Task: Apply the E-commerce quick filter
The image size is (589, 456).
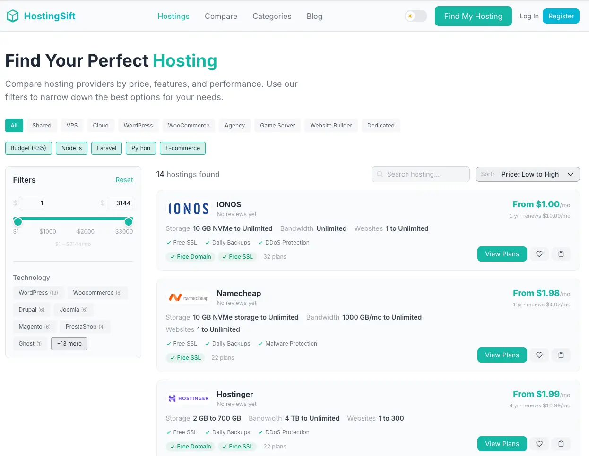Action: (x=182, y=148)
